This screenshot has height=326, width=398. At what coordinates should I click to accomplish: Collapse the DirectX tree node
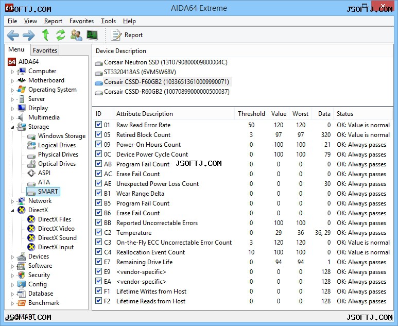(12, 211)
